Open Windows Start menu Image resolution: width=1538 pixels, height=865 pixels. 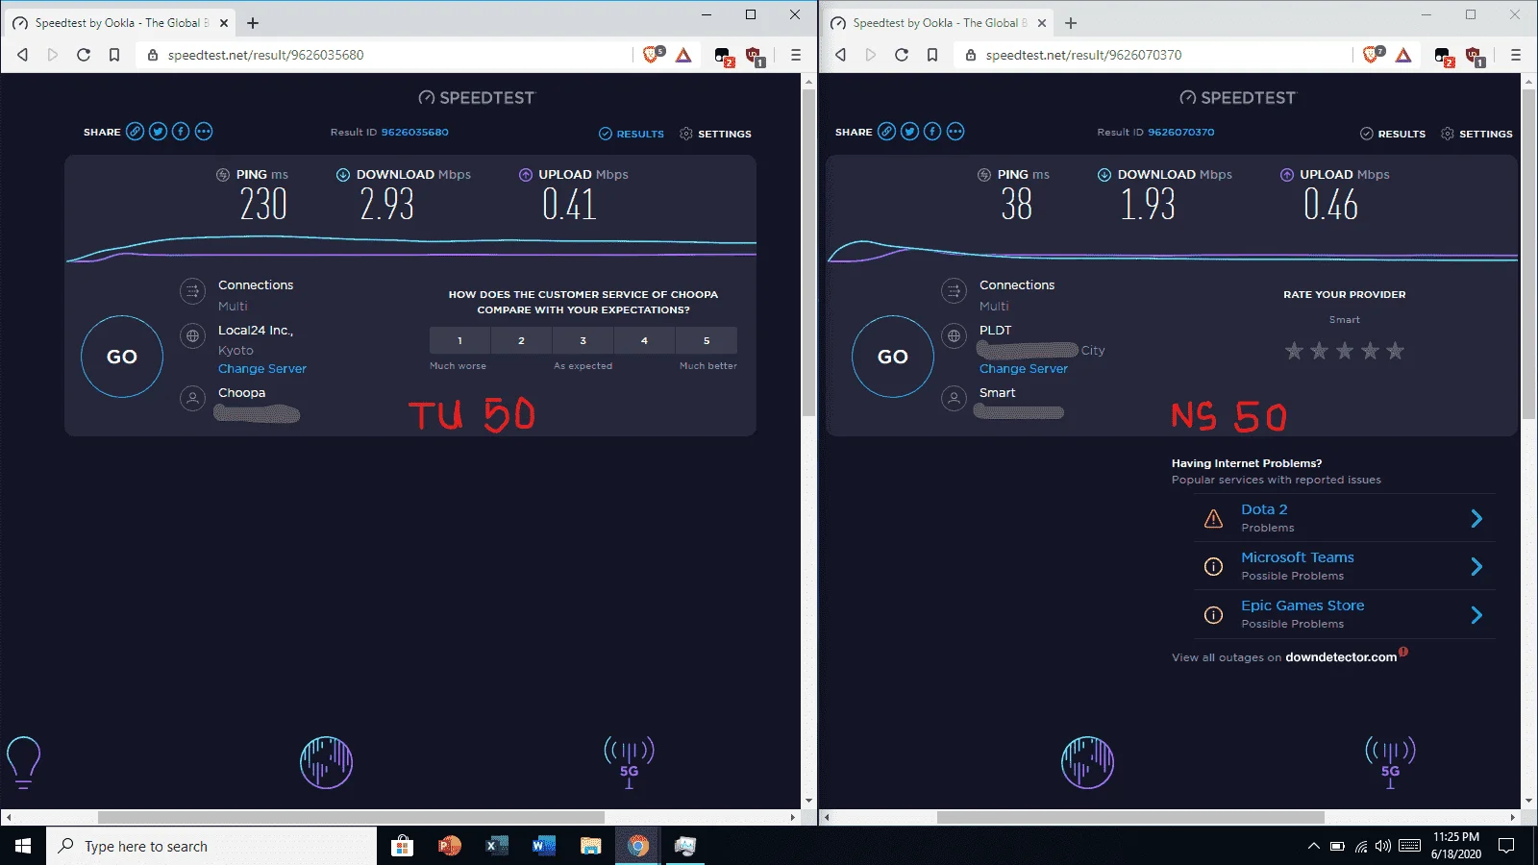click(23, 846)
